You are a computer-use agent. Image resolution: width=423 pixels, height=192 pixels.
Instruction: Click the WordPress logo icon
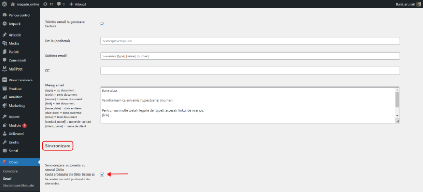click(4, 4)
